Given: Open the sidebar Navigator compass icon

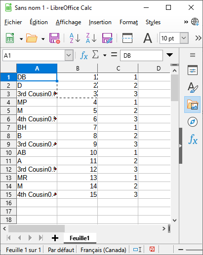Looking at the screenshot, I should point(193,122).
